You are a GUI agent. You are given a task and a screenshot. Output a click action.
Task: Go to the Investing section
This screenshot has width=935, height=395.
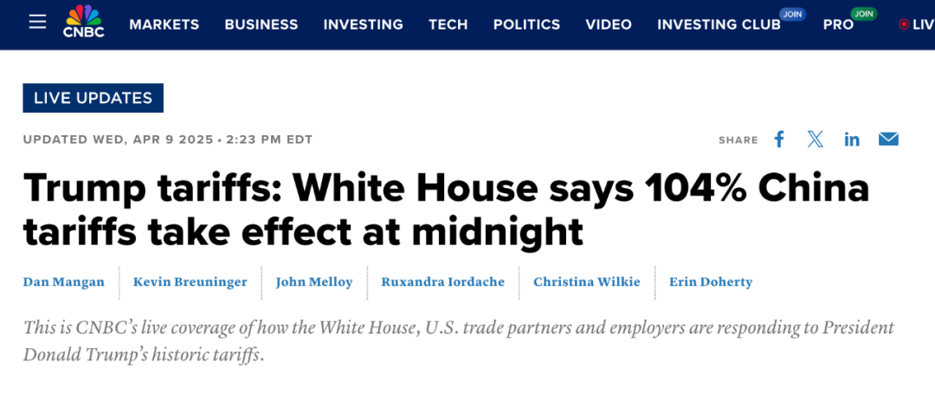[363, 24]
